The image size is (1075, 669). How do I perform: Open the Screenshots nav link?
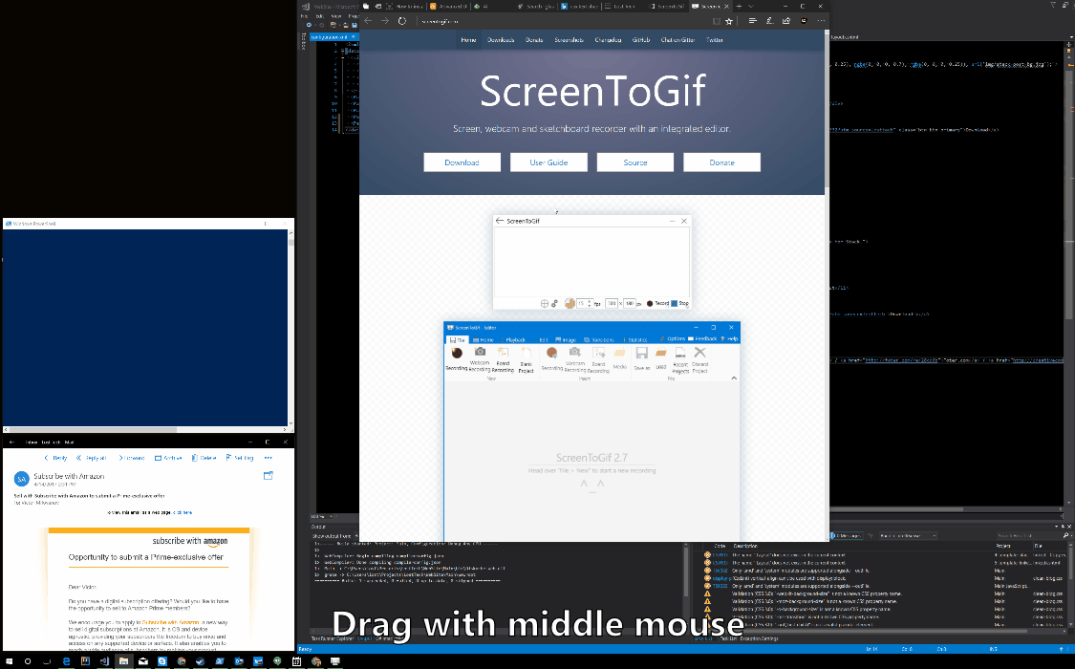(x=570, y=40)
